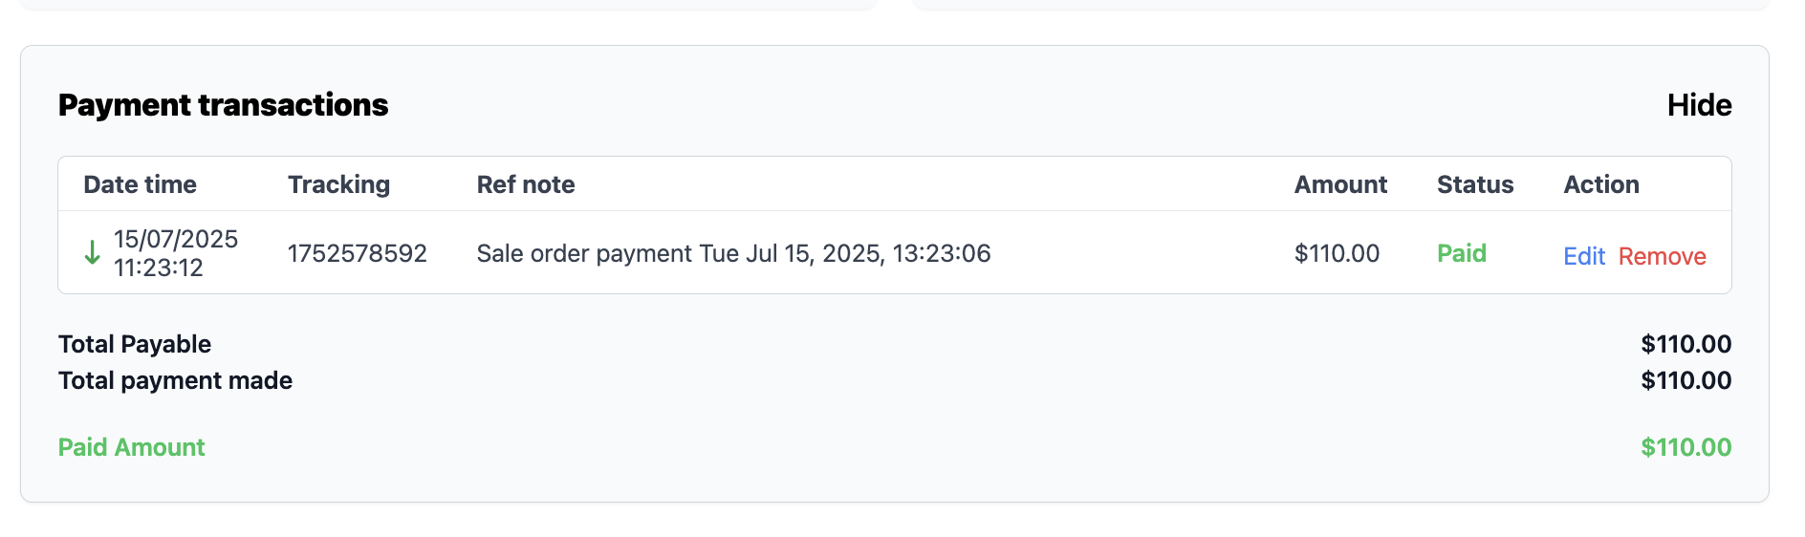Select the Tracking column header
The height and width of the screenshot is (537, 1805).
coord(338,184)
